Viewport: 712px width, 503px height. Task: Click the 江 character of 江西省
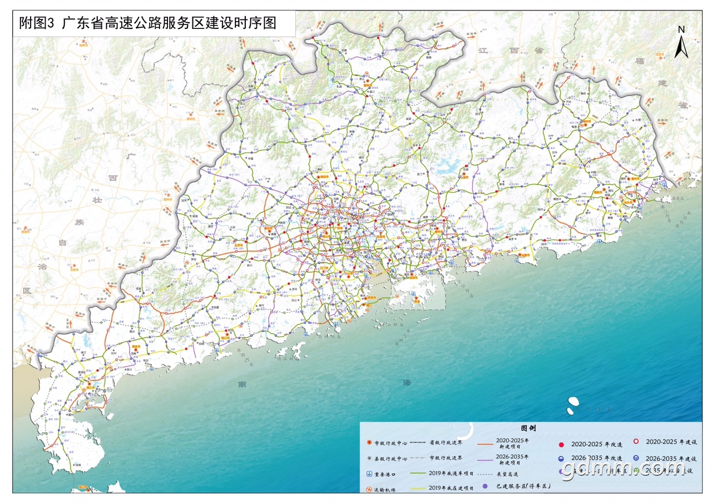pos(483,50)
